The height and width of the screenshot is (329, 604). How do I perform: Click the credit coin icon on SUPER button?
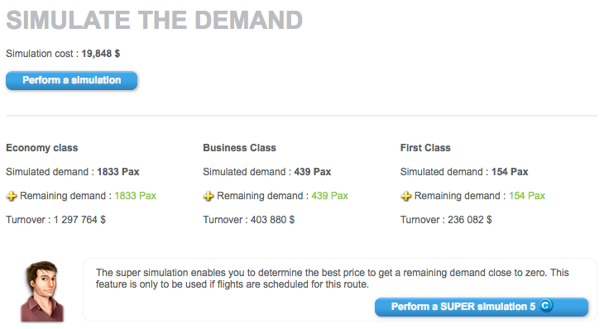click(x=546, y=306)
